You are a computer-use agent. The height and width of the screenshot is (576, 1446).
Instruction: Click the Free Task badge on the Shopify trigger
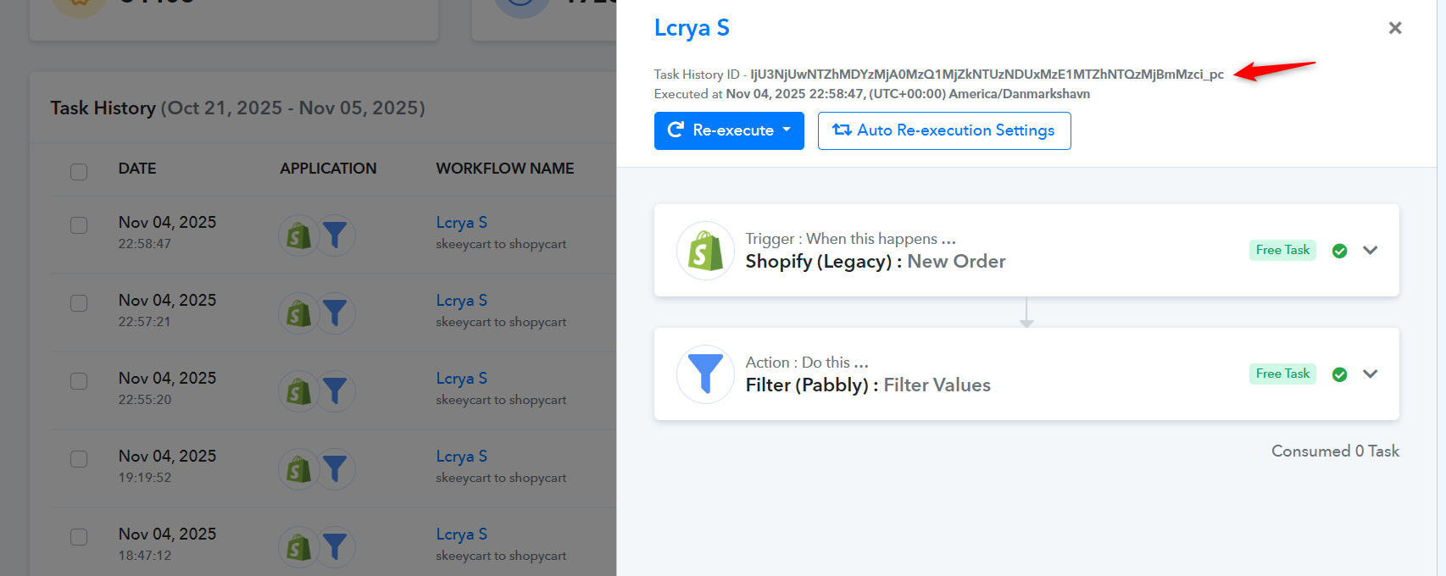[x=1282, y=251]
